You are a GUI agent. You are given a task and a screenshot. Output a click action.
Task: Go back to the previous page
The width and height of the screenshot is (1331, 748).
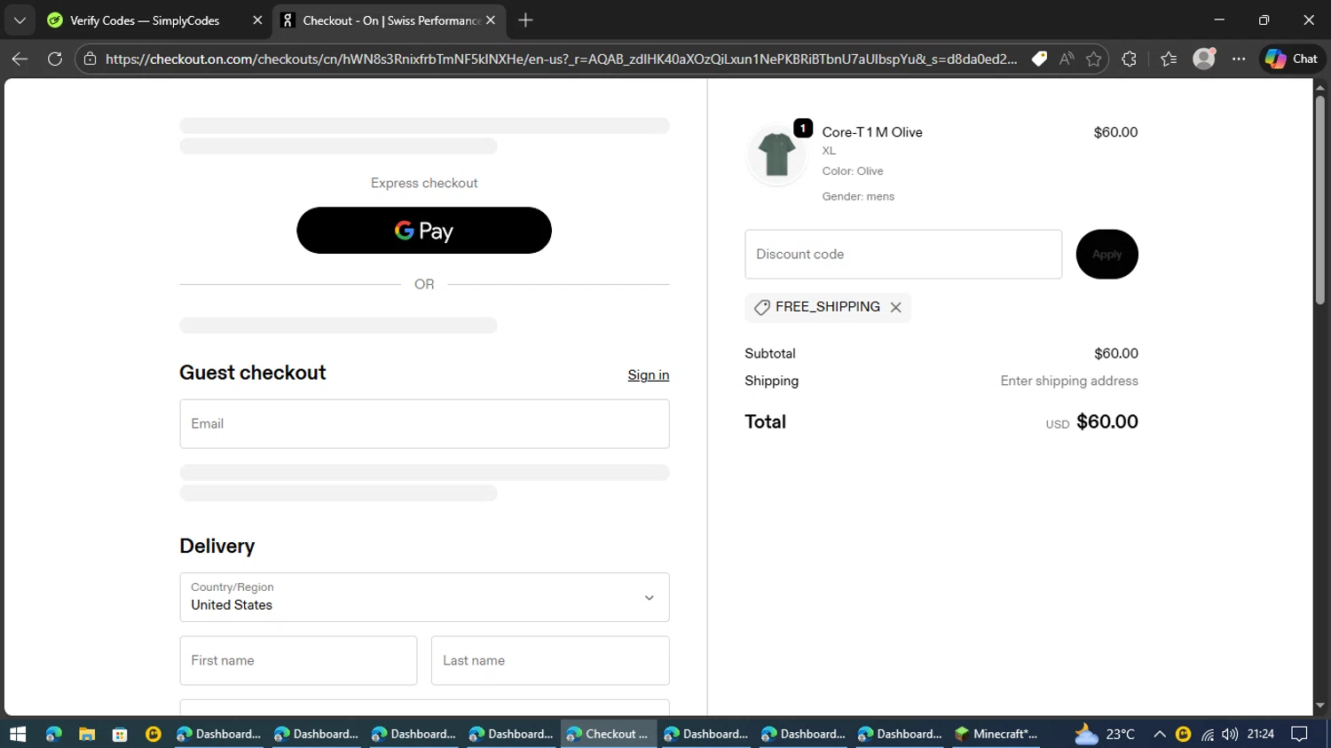click(20, 59)
